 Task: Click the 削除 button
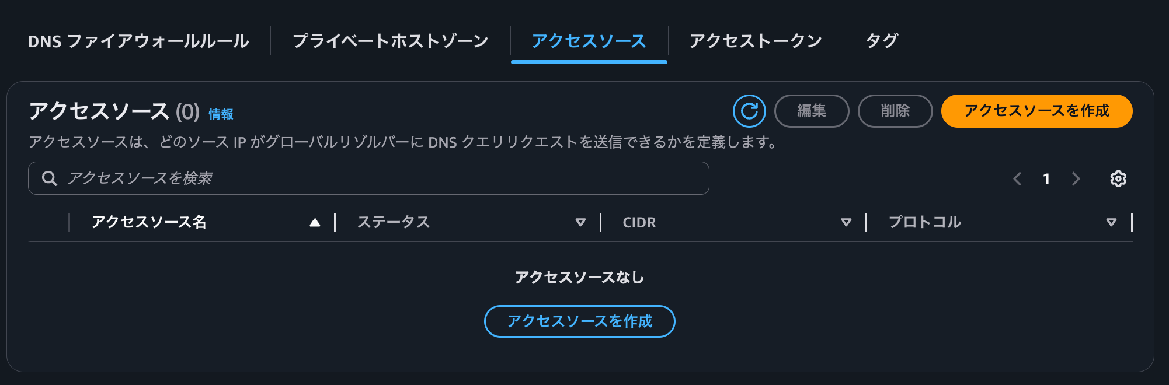click(x=895, y=110)
